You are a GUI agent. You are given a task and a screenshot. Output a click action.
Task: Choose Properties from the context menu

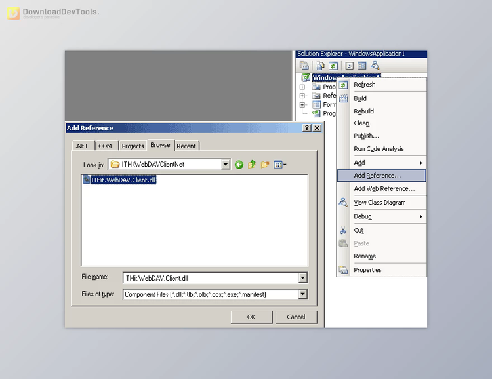(x=382, y=269)
